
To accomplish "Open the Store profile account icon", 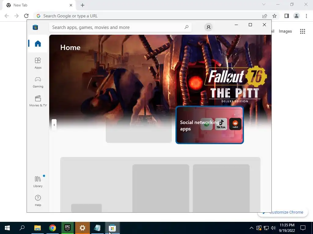I will tap(208, 27).
